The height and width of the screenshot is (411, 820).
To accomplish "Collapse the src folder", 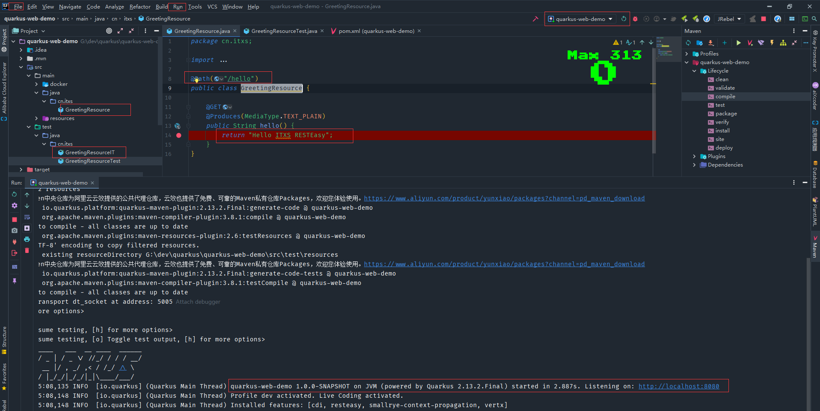I will [x=21, y=67].
